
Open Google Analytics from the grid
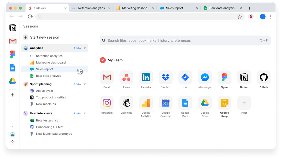pos(146,103)
